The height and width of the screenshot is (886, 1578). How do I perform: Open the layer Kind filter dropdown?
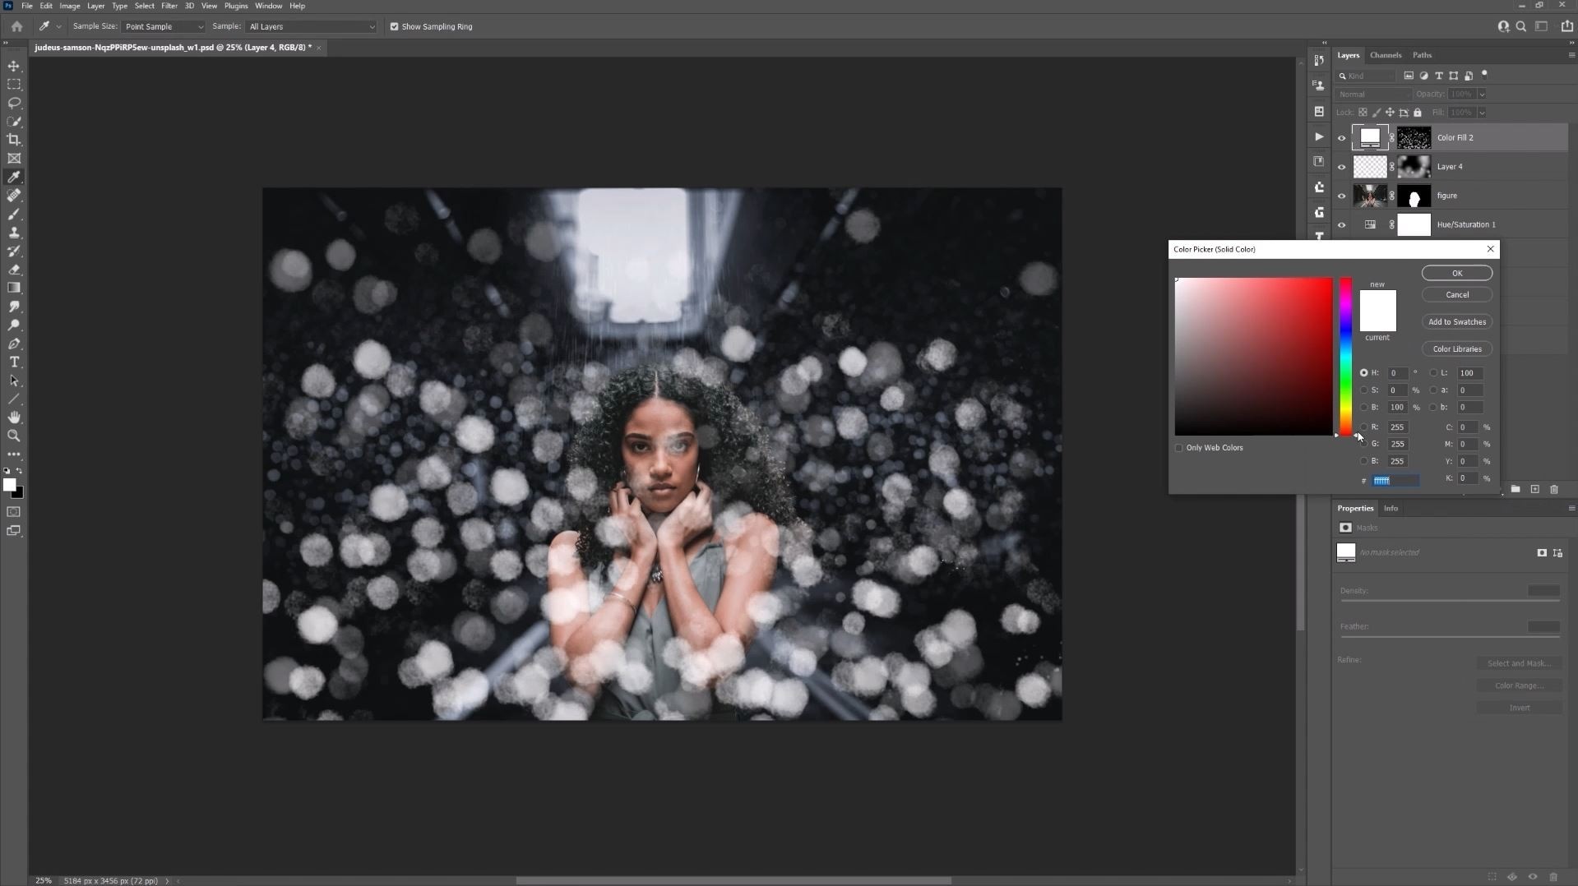coord(1368,76)
